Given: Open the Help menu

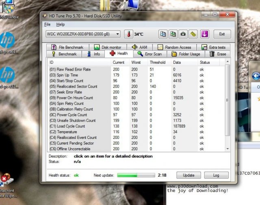Looking at the screenshot, I should tap(60, 24).
